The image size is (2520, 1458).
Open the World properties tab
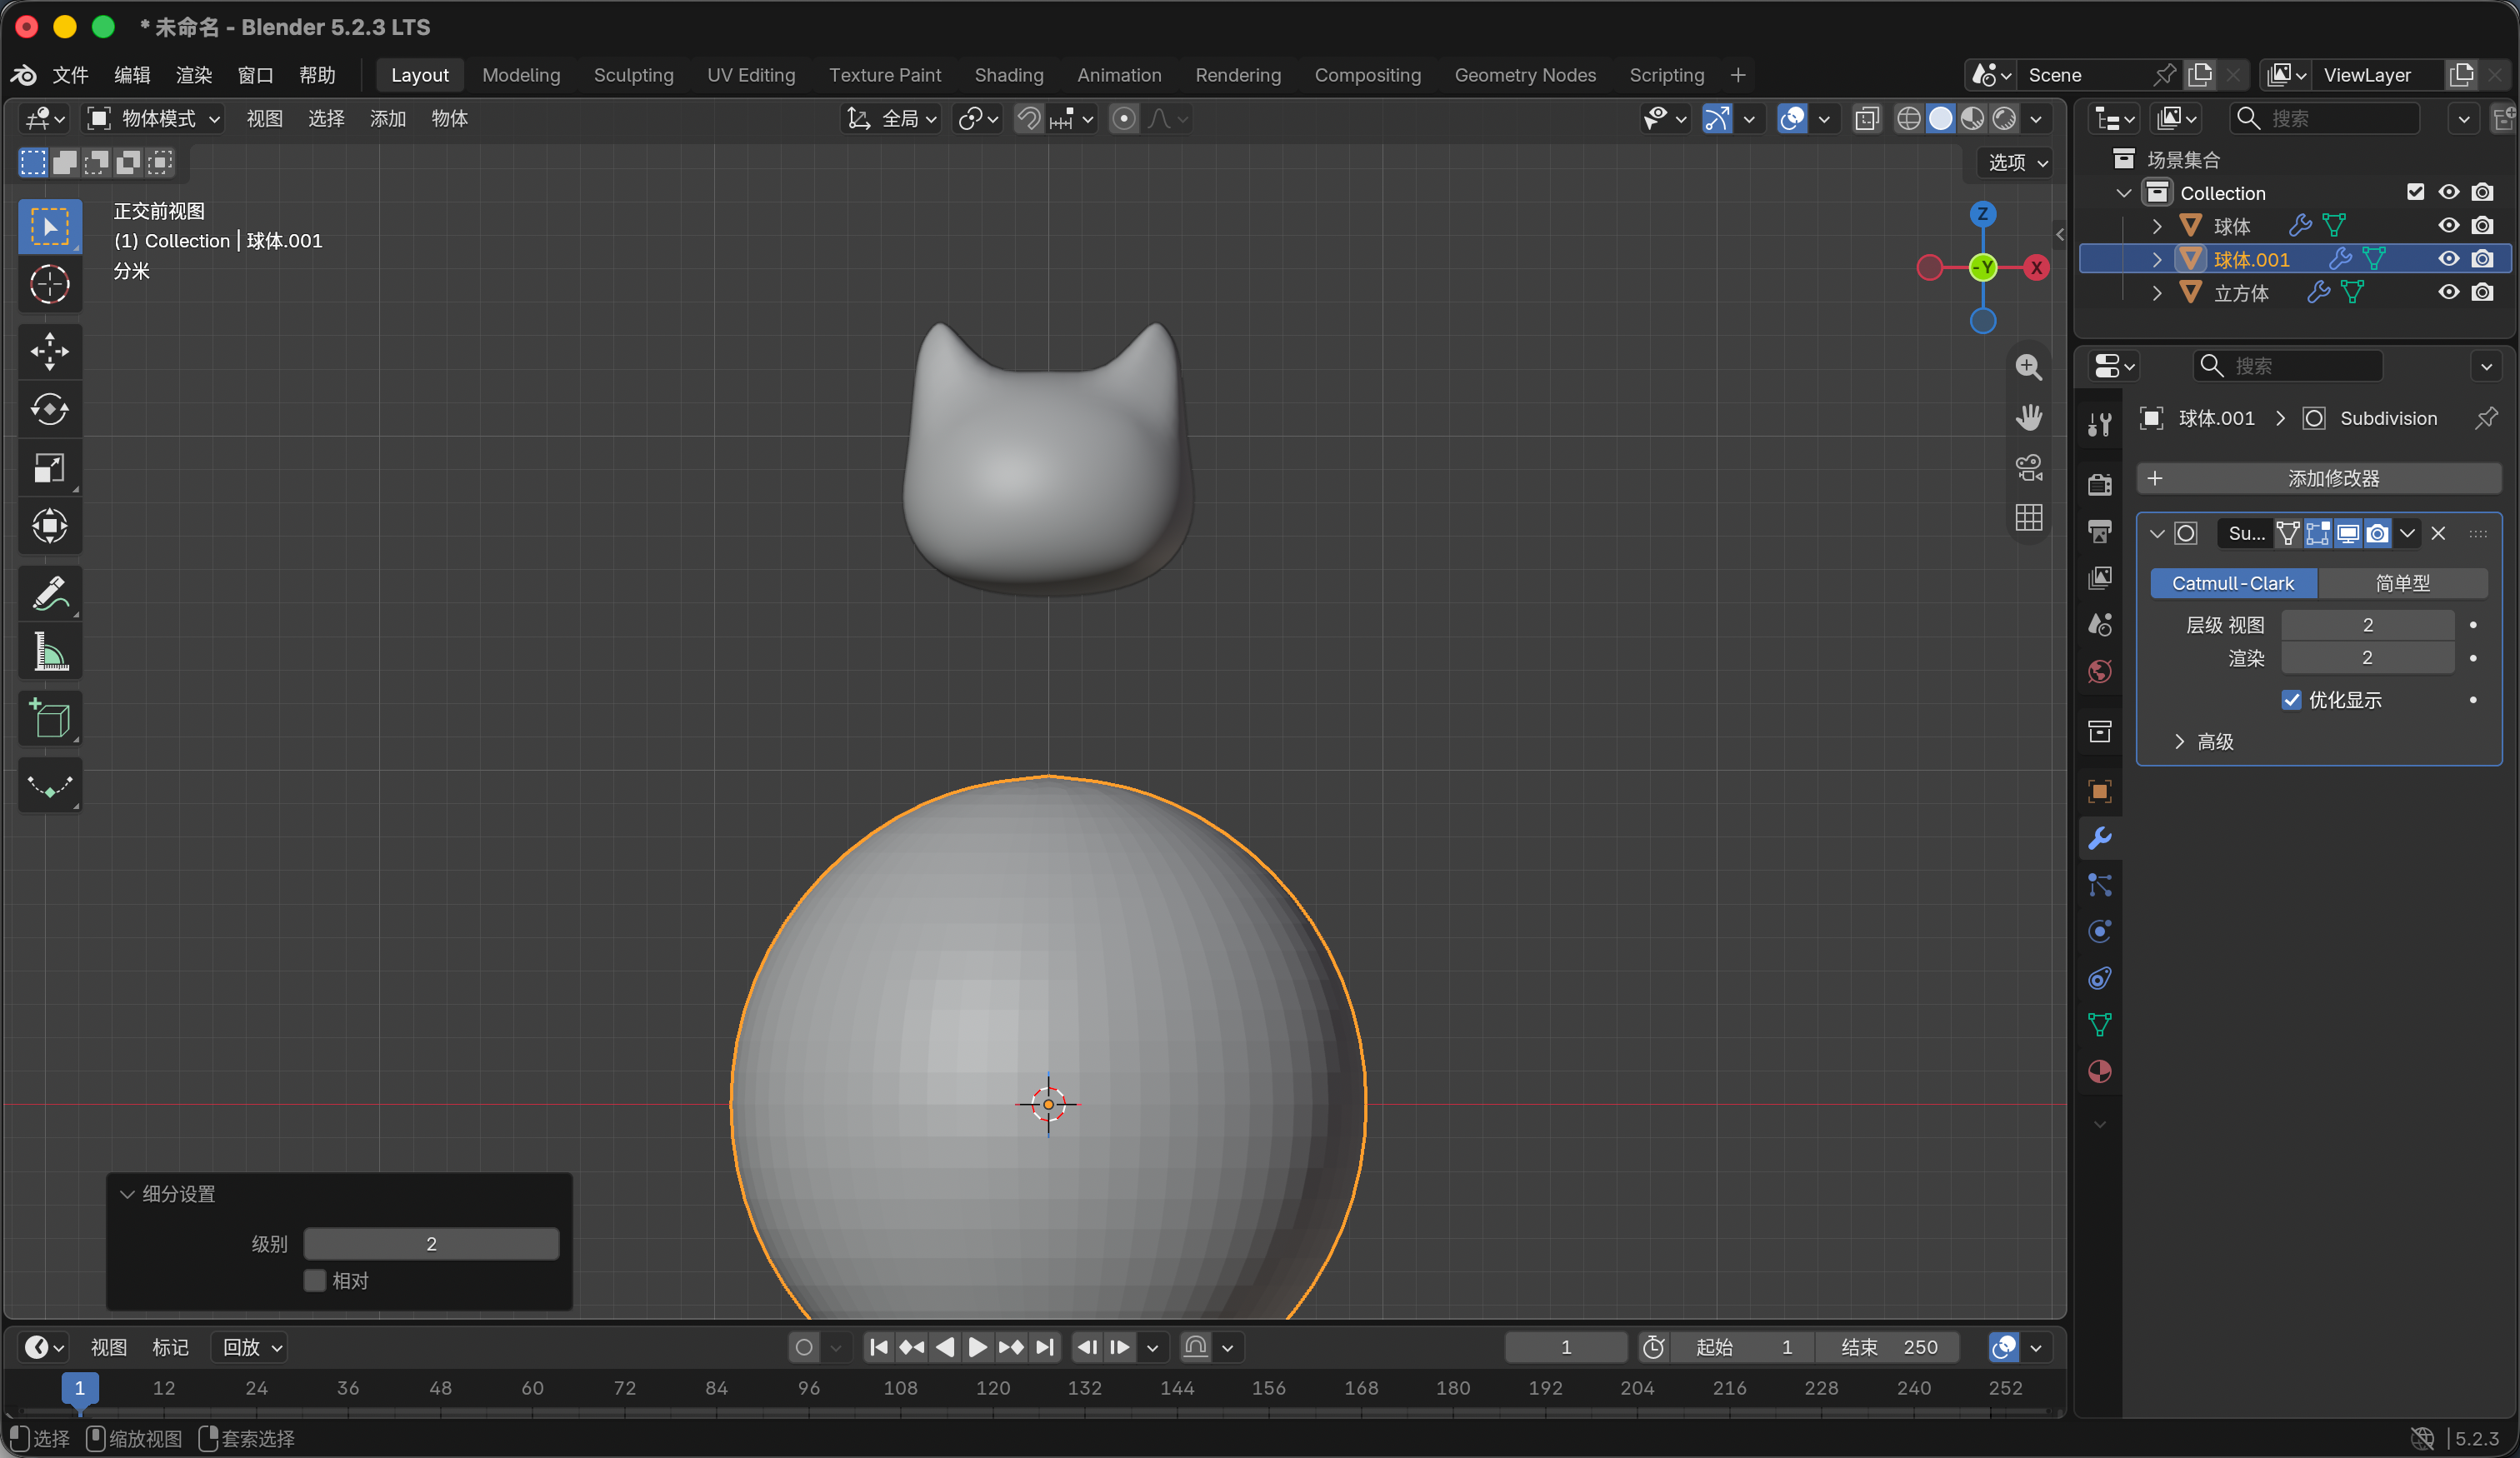(x=2099, y=671)
